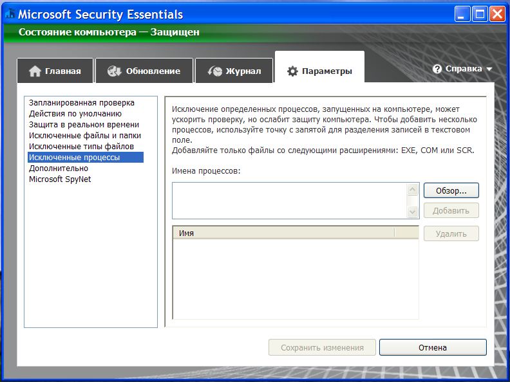Click the Имя column header

[283, 233]
